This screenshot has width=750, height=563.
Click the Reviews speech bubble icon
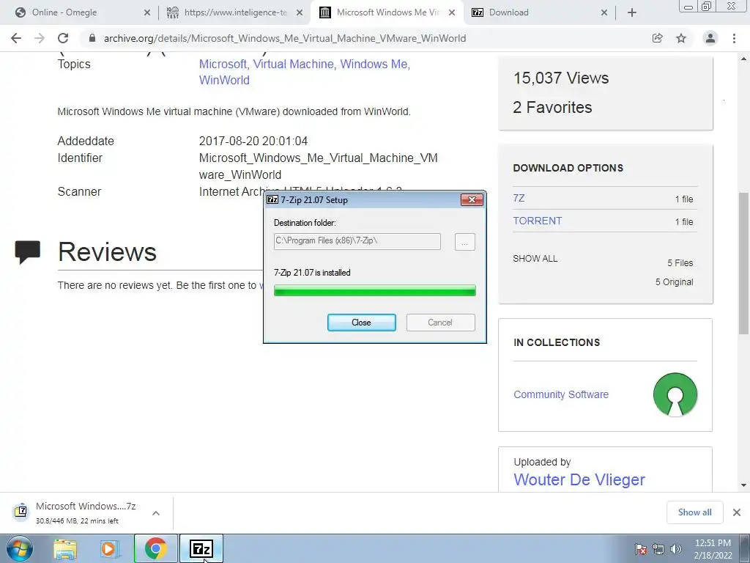point(27,252)
